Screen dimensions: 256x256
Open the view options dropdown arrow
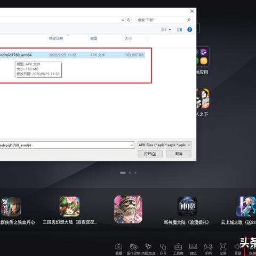(170, 29)
